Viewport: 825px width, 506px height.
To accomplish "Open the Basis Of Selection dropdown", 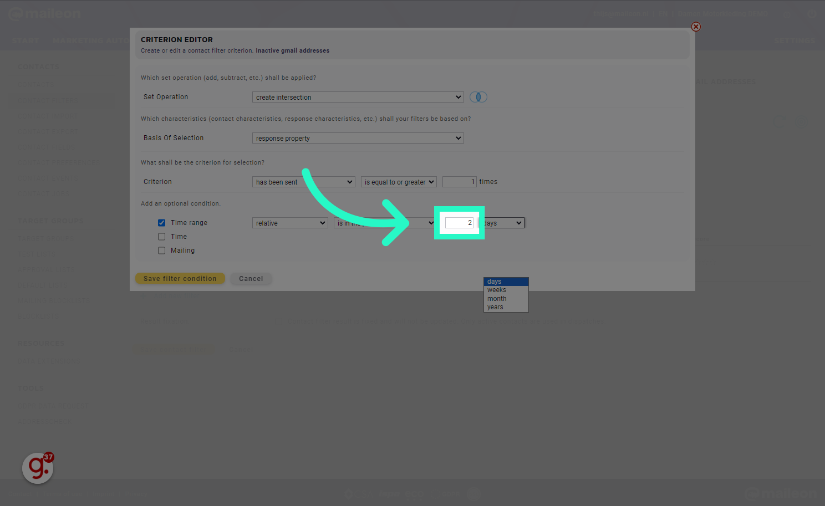I will pos(358,138).
